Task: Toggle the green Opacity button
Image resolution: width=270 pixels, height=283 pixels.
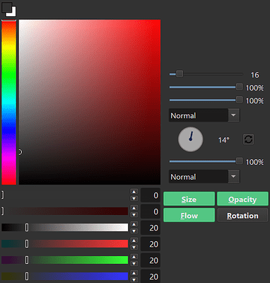Action: coord(242,199)
